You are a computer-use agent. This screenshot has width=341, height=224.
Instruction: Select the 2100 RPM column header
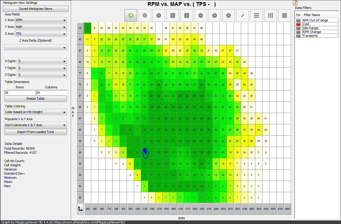pyautogui.click(x=209, y=209)
